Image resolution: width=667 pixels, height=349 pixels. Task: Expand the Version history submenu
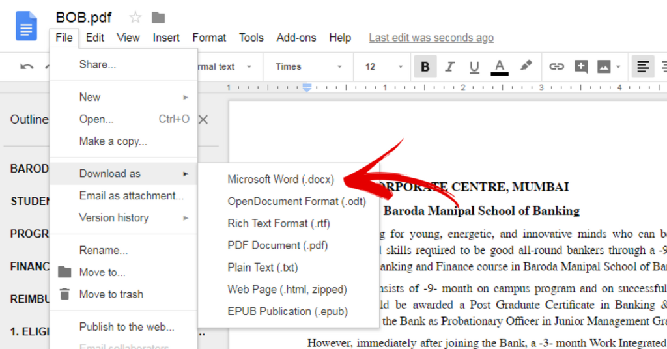(123, 217)
